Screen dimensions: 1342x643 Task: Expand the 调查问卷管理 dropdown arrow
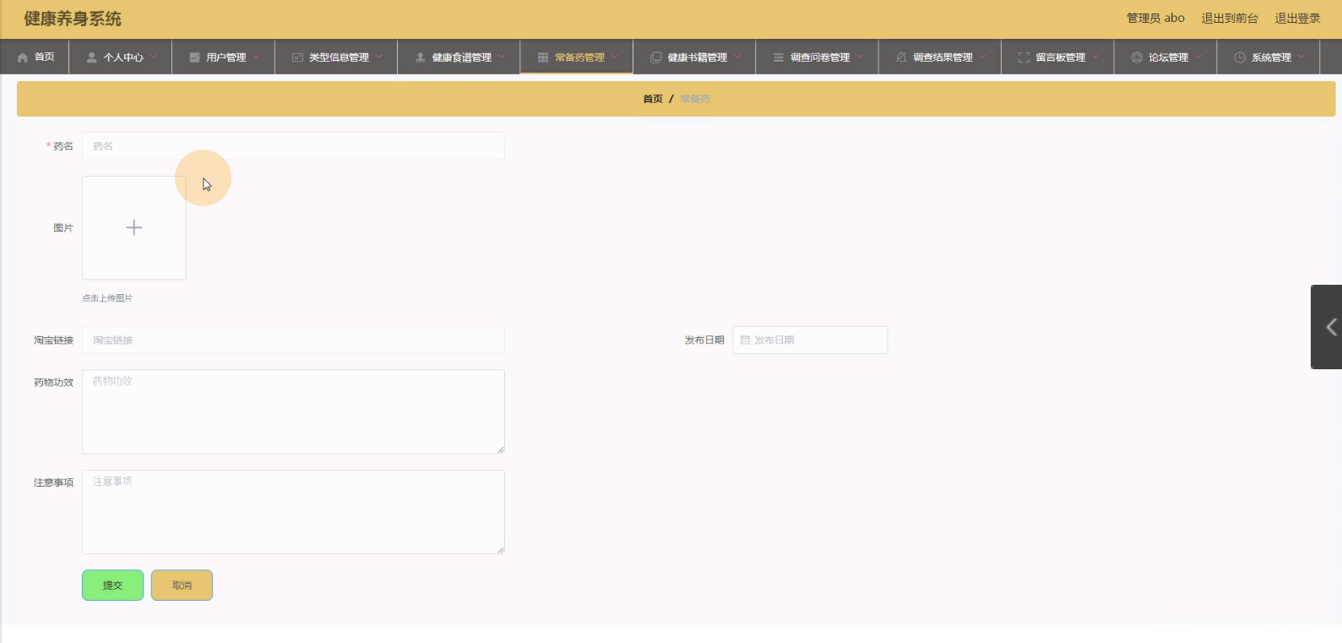860,57
